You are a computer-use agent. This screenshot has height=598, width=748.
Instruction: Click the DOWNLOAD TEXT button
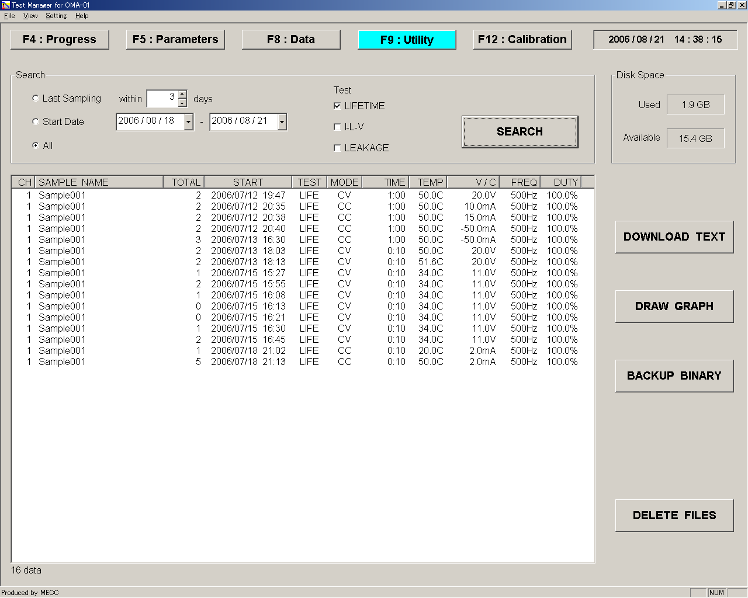pyautogui.click(x=674, y=237)
